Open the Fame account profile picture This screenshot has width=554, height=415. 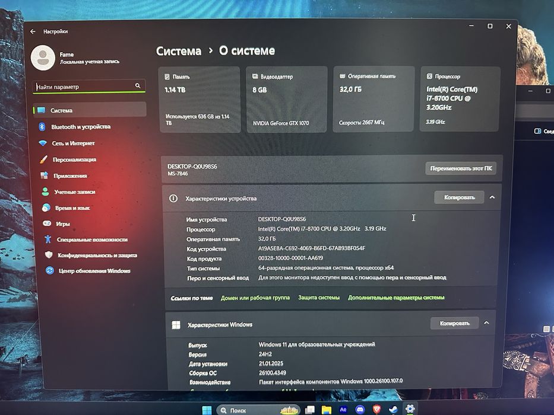(43, 58)
